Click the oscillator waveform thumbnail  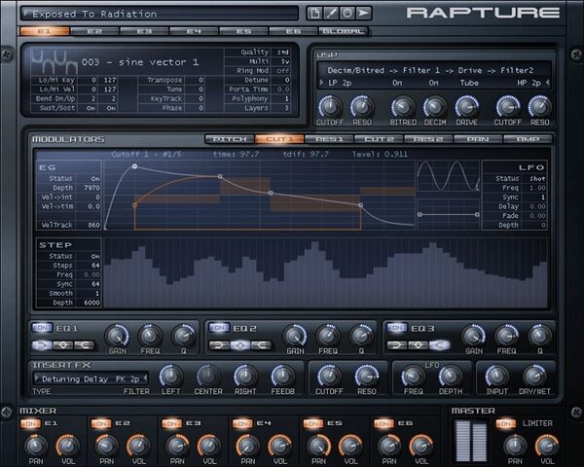[x=54, y=61]
